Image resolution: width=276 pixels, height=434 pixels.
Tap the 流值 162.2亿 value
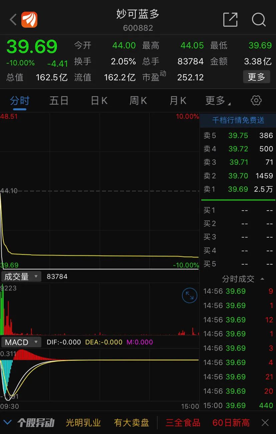click(120, 77)
